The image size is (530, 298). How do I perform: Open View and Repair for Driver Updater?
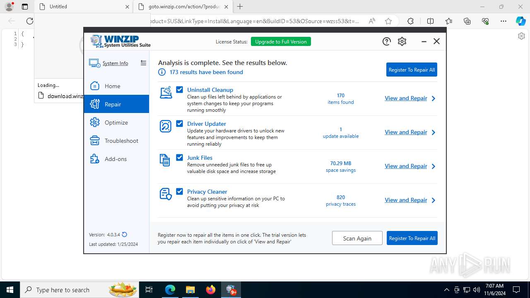[406, 132]
